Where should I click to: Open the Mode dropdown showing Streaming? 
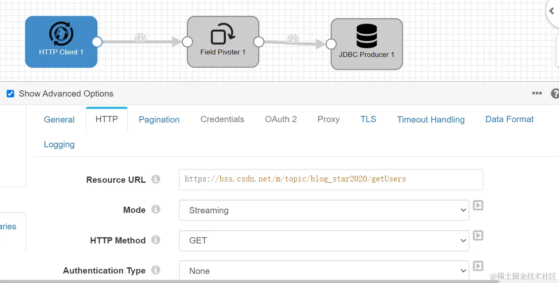point(324,210)
